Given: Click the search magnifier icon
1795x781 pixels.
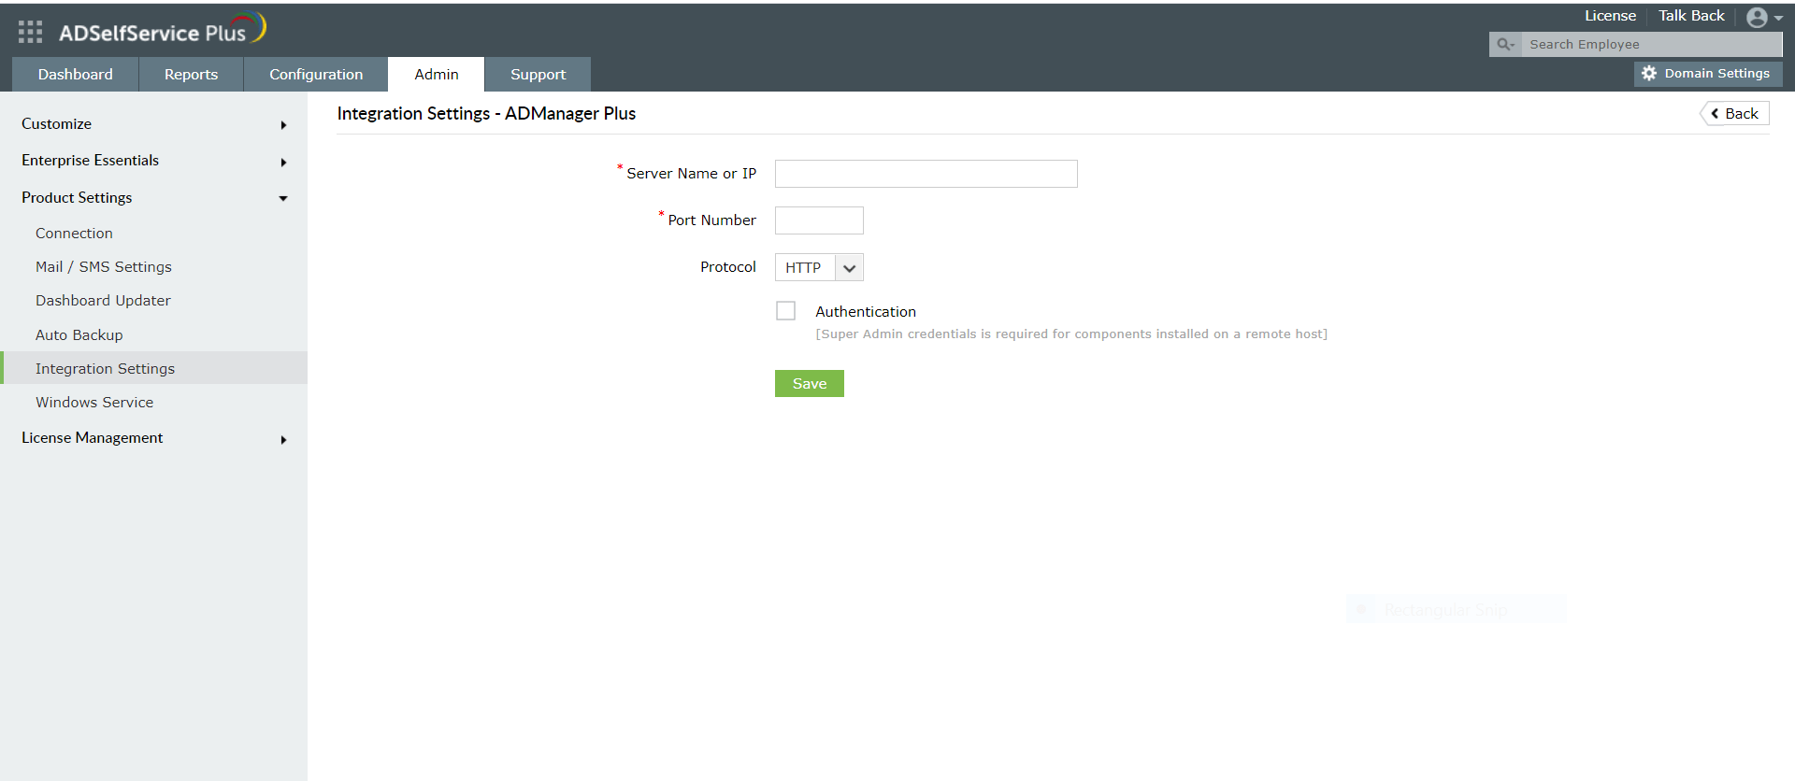Looking at the screenshot, I should pos(1505,44).
